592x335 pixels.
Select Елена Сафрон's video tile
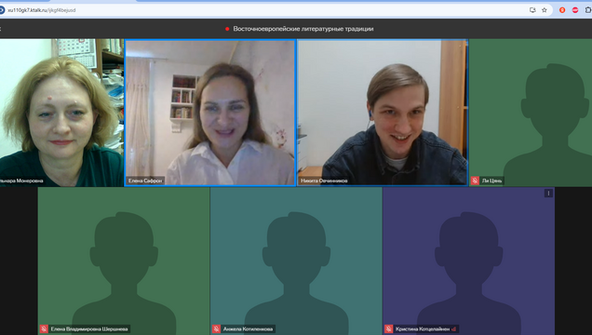click(x=210, y=113)
